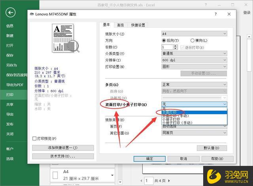Click the back arrow in Excel backstage

(11, 13)
